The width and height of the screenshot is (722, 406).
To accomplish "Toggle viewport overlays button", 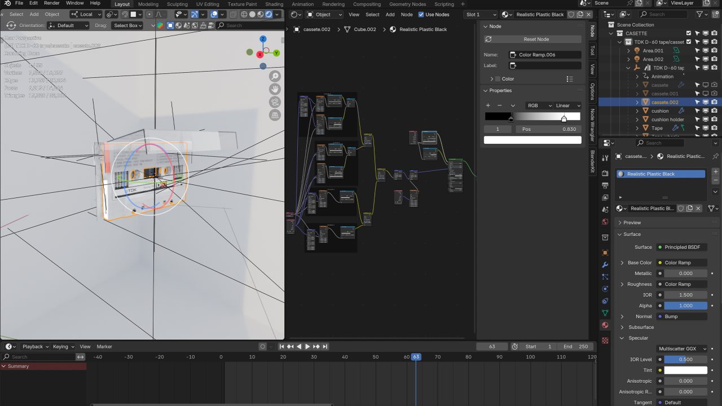I will click(214, 14).
